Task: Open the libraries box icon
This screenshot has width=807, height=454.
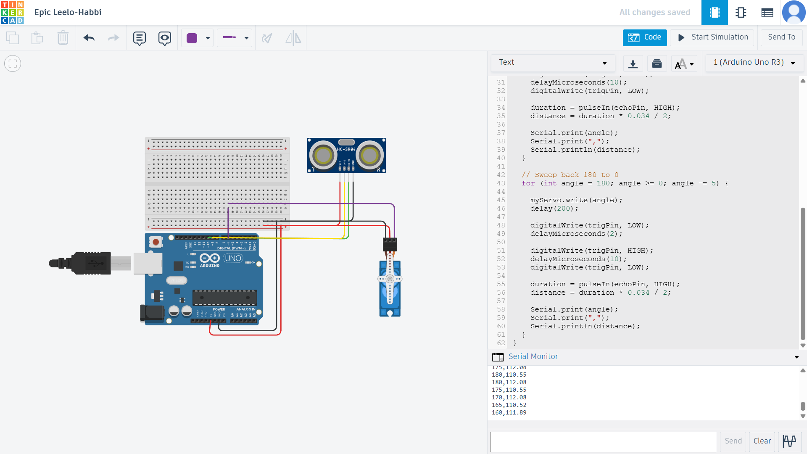Action: [x=657, y=63]
